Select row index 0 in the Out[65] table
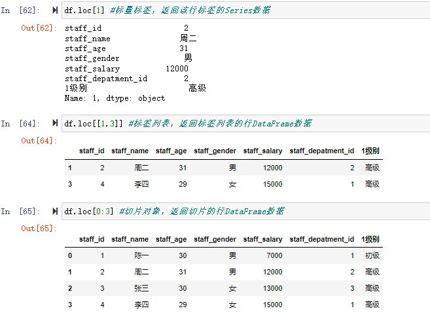The image size is (430, 317). [x=69, y=255]
